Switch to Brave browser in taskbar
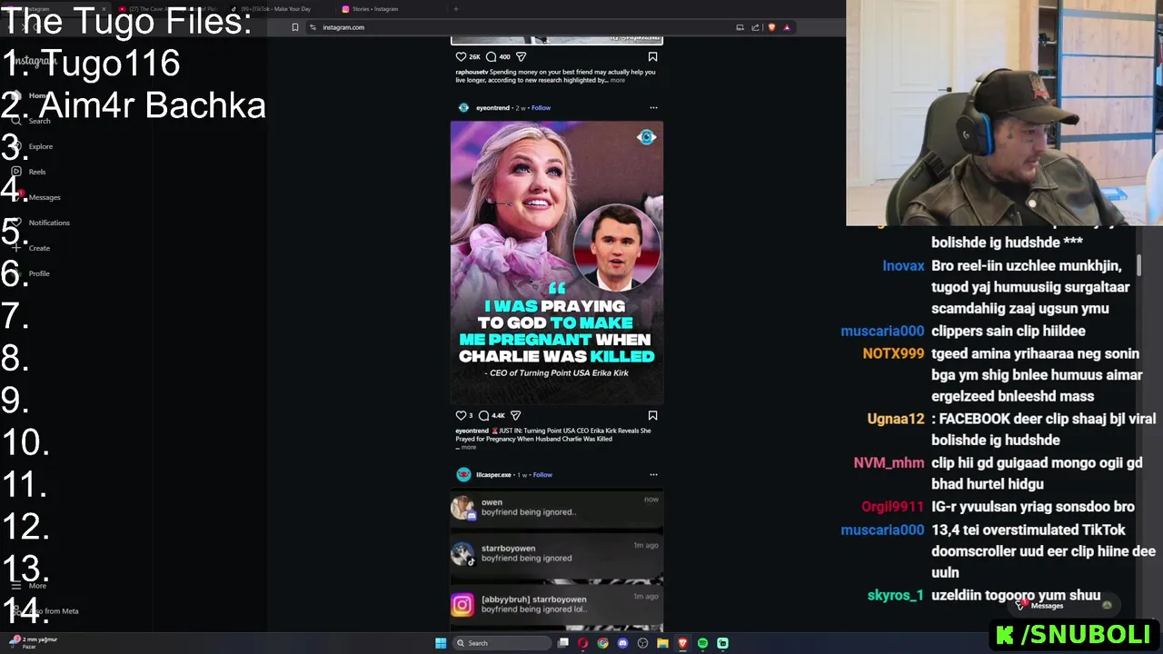 point(682,643)
